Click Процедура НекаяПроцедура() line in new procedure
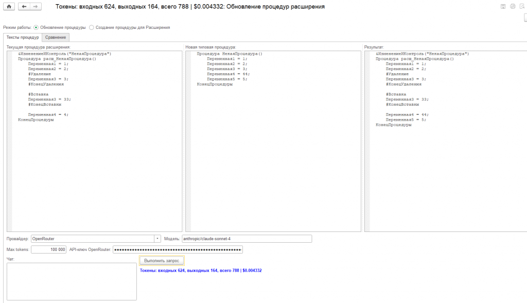Image resolution: width=527 pixels, height=303 pixels. point(230,54)
